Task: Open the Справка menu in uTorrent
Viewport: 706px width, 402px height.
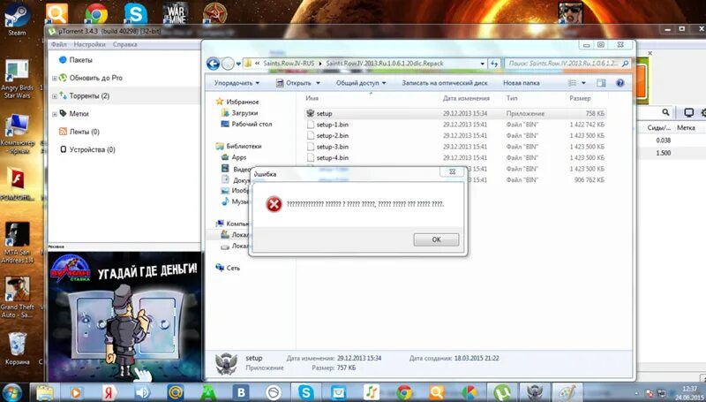Action: [x=124, y=44]
